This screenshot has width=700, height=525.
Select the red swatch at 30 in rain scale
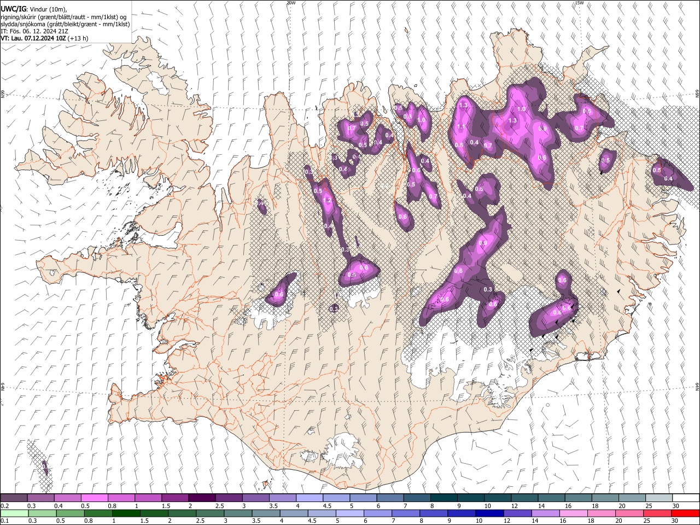click(686, 513)
